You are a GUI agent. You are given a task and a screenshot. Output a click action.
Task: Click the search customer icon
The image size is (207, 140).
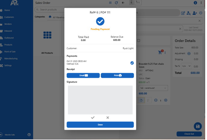click(189, 13)
